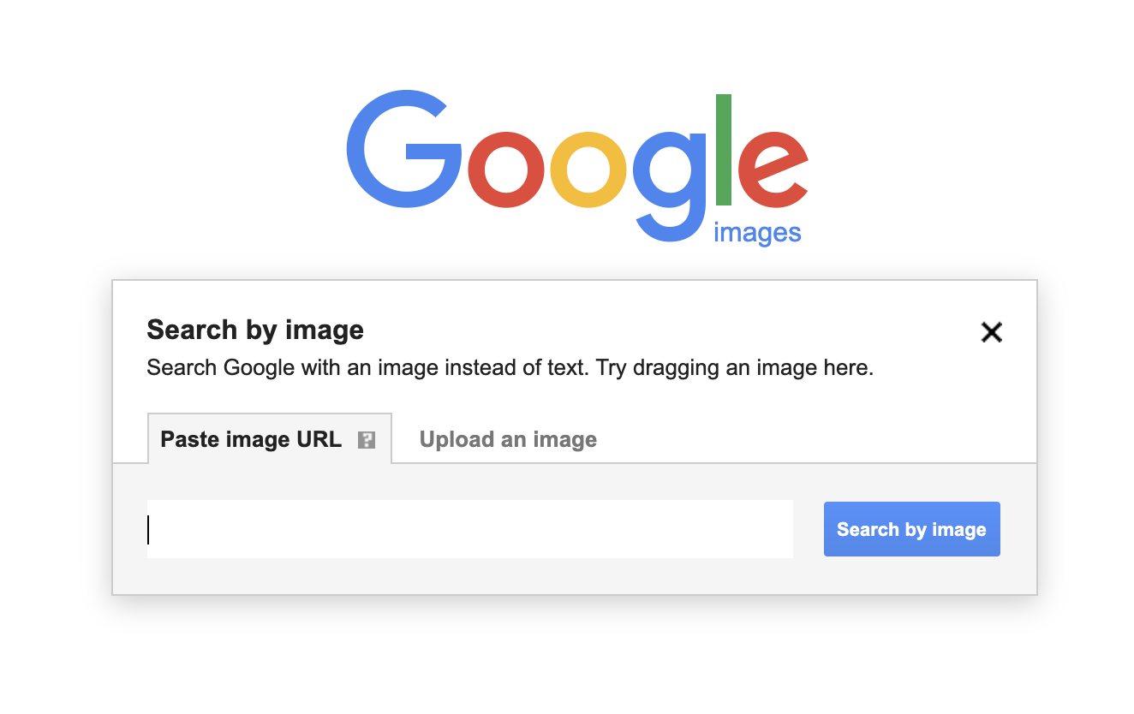1134x714 pixels.
Task: Click the Try dragging an image here text
Action: pyautogui.click(x=735, y=368)
